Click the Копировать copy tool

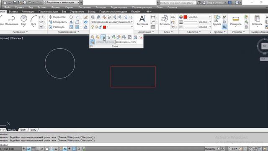pos(58,22)
